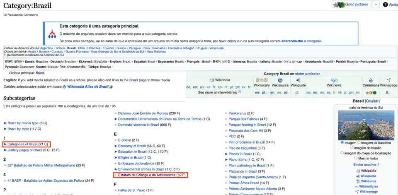Click the Wikinews icon in sister projects table

tap(334, 80)
